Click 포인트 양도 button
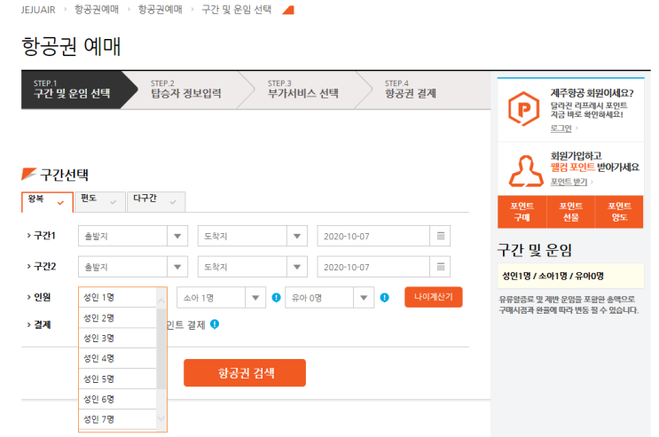This screenshot has width=659, height=437. (x=619, y=212)
